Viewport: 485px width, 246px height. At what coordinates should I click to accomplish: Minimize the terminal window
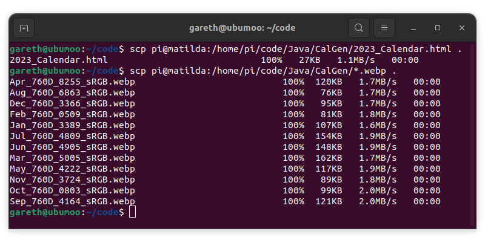coord(413,28)
